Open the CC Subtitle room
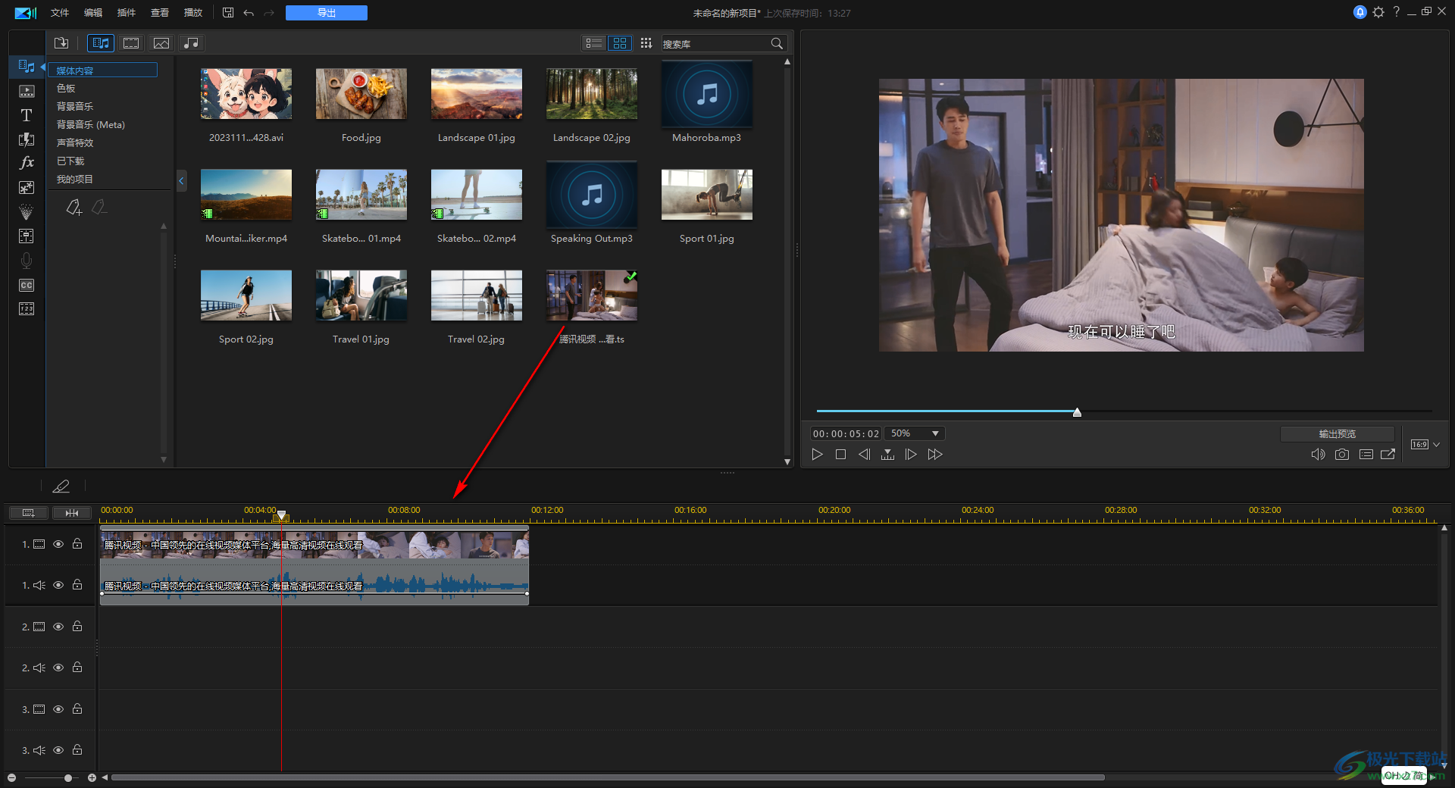The height and width of the screenshot is (788, 1455). [27, 285]
